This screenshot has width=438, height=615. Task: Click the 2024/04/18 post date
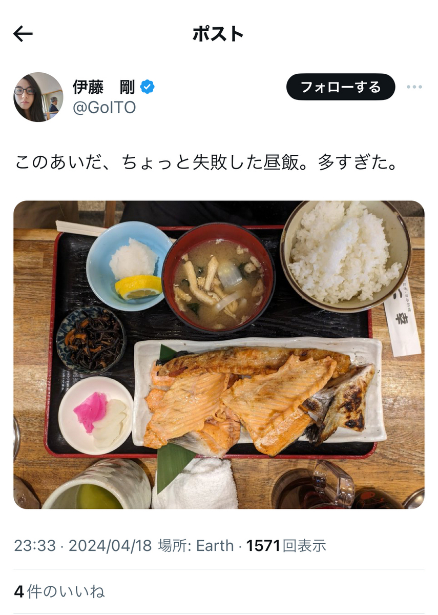110,546
